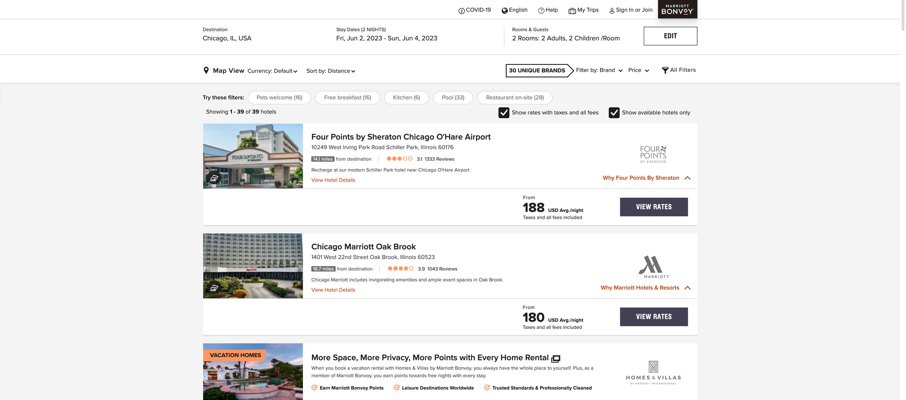The height and width of the screenshot is (400, 906).
Task: Open Four Points by Sheraton Chicago O'Hare title
Action: click(x=401, y=137)
